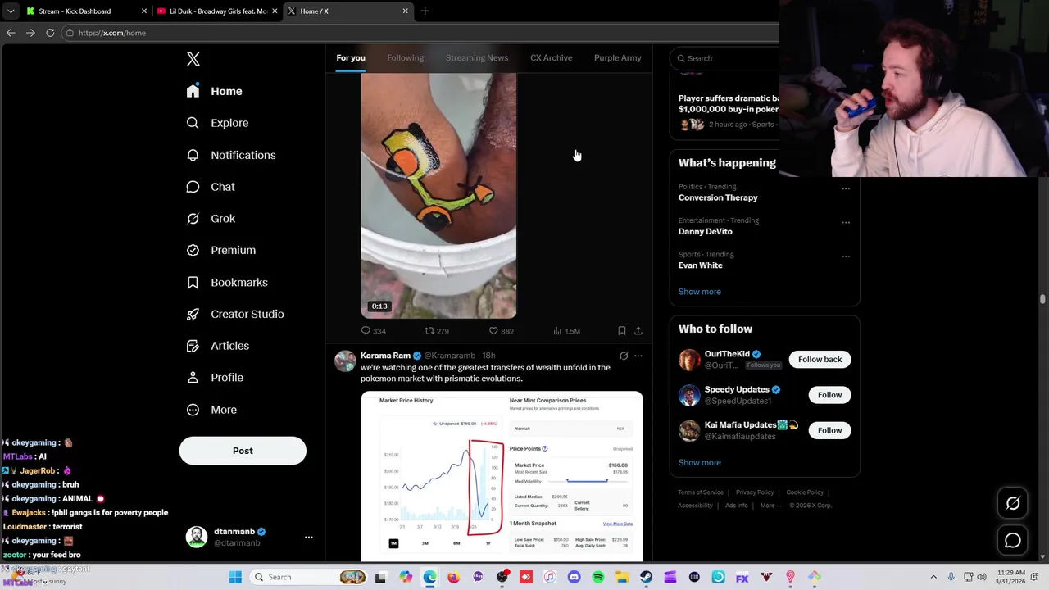This screenshot has width=1049, height=590.
Task: Go back in the browser
Action: (11, 33)
